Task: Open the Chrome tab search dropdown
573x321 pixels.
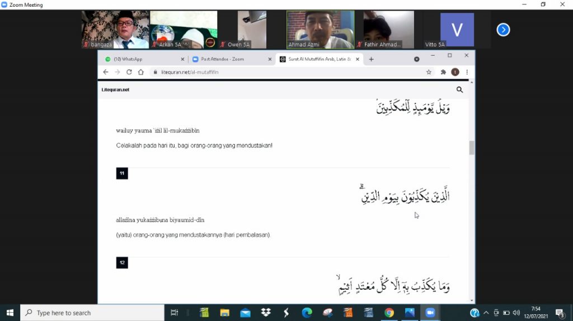Action: 417,59
